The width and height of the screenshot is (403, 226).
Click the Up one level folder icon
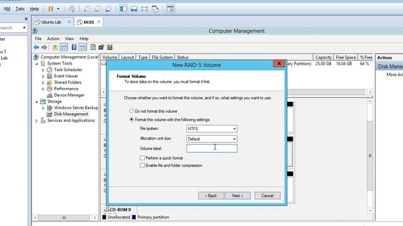[55, 48]
